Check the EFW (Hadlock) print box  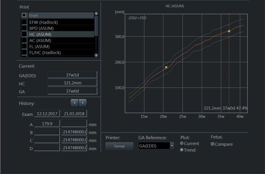24,22
